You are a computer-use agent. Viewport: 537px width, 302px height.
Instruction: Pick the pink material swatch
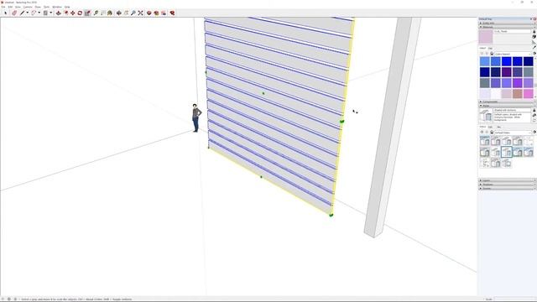(x=529, y=94)
